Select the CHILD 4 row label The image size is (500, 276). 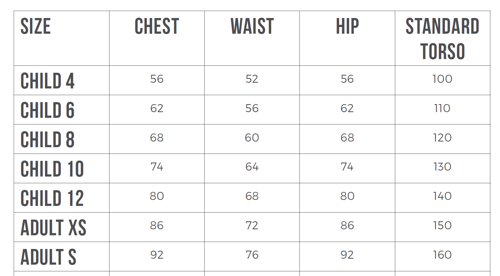click(x=47, y=81)
